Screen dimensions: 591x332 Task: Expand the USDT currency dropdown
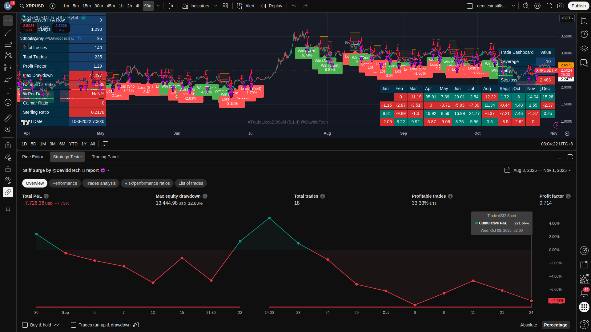point(567,18)
